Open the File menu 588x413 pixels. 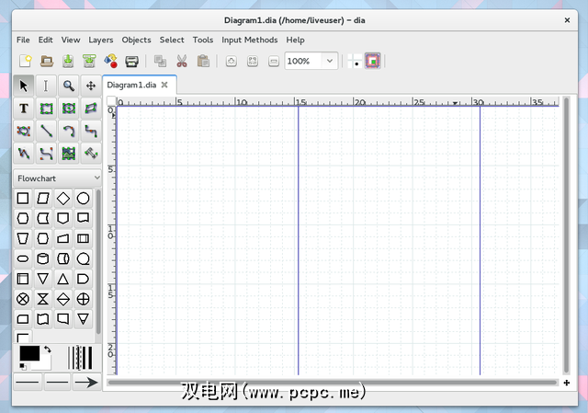[23, 40]
